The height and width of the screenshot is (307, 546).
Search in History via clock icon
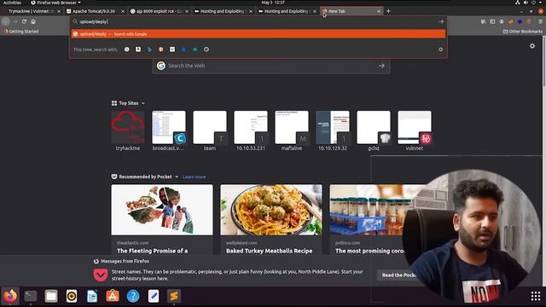click(x=206, y=49)
